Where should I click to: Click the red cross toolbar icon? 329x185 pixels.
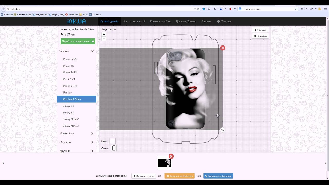click(x=231, y=9)
